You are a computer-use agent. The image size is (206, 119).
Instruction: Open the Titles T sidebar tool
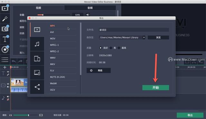click(5, 39)
